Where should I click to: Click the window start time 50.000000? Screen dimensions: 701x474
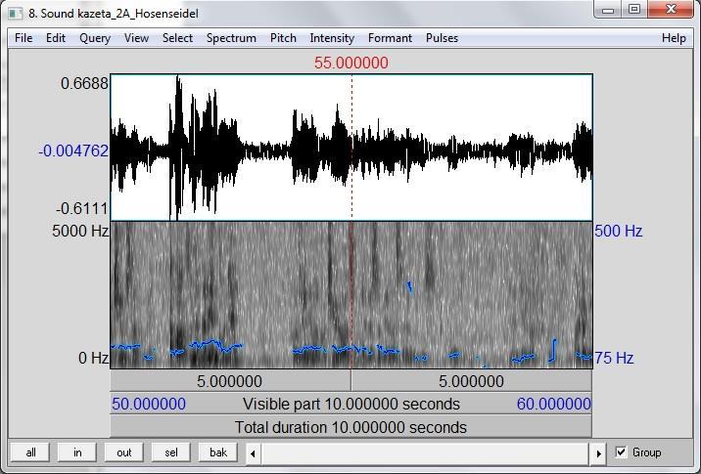[149, 404]
